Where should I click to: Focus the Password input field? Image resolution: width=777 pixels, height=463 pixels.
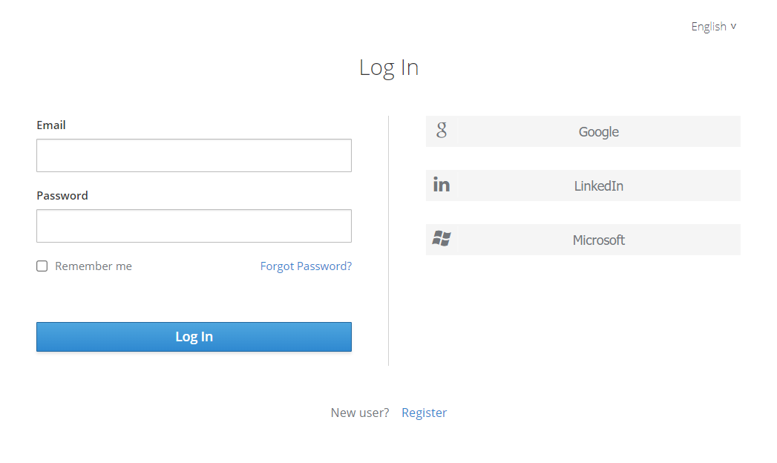pyautogui.click(x=194, y=226)
